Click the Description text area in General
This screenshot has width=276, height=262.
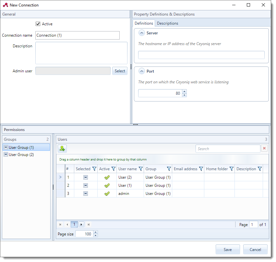(x=81, y=53)
